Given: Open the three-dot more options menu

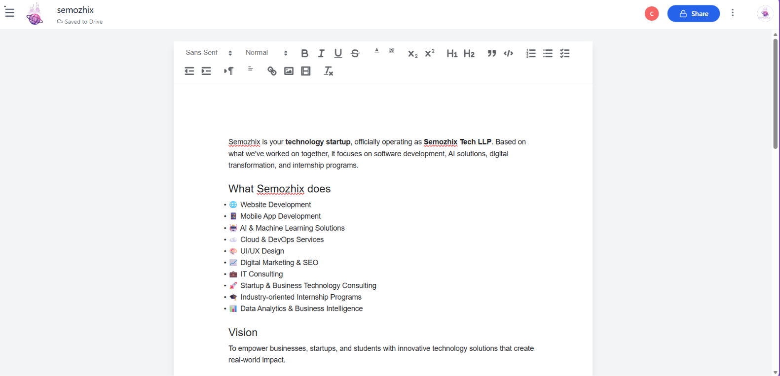Looking at the screenshot, I should (x=733, y=13).
